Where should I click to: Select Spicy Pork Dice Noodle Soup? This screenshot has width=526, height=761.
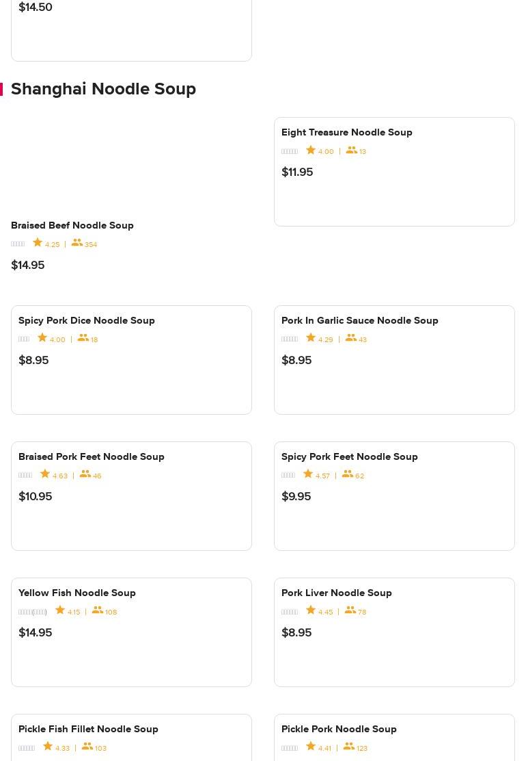pos(86,320)
